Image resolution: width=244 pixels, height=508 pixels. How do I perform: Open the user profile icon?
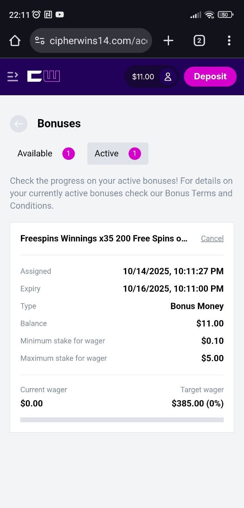coord(168,77)
